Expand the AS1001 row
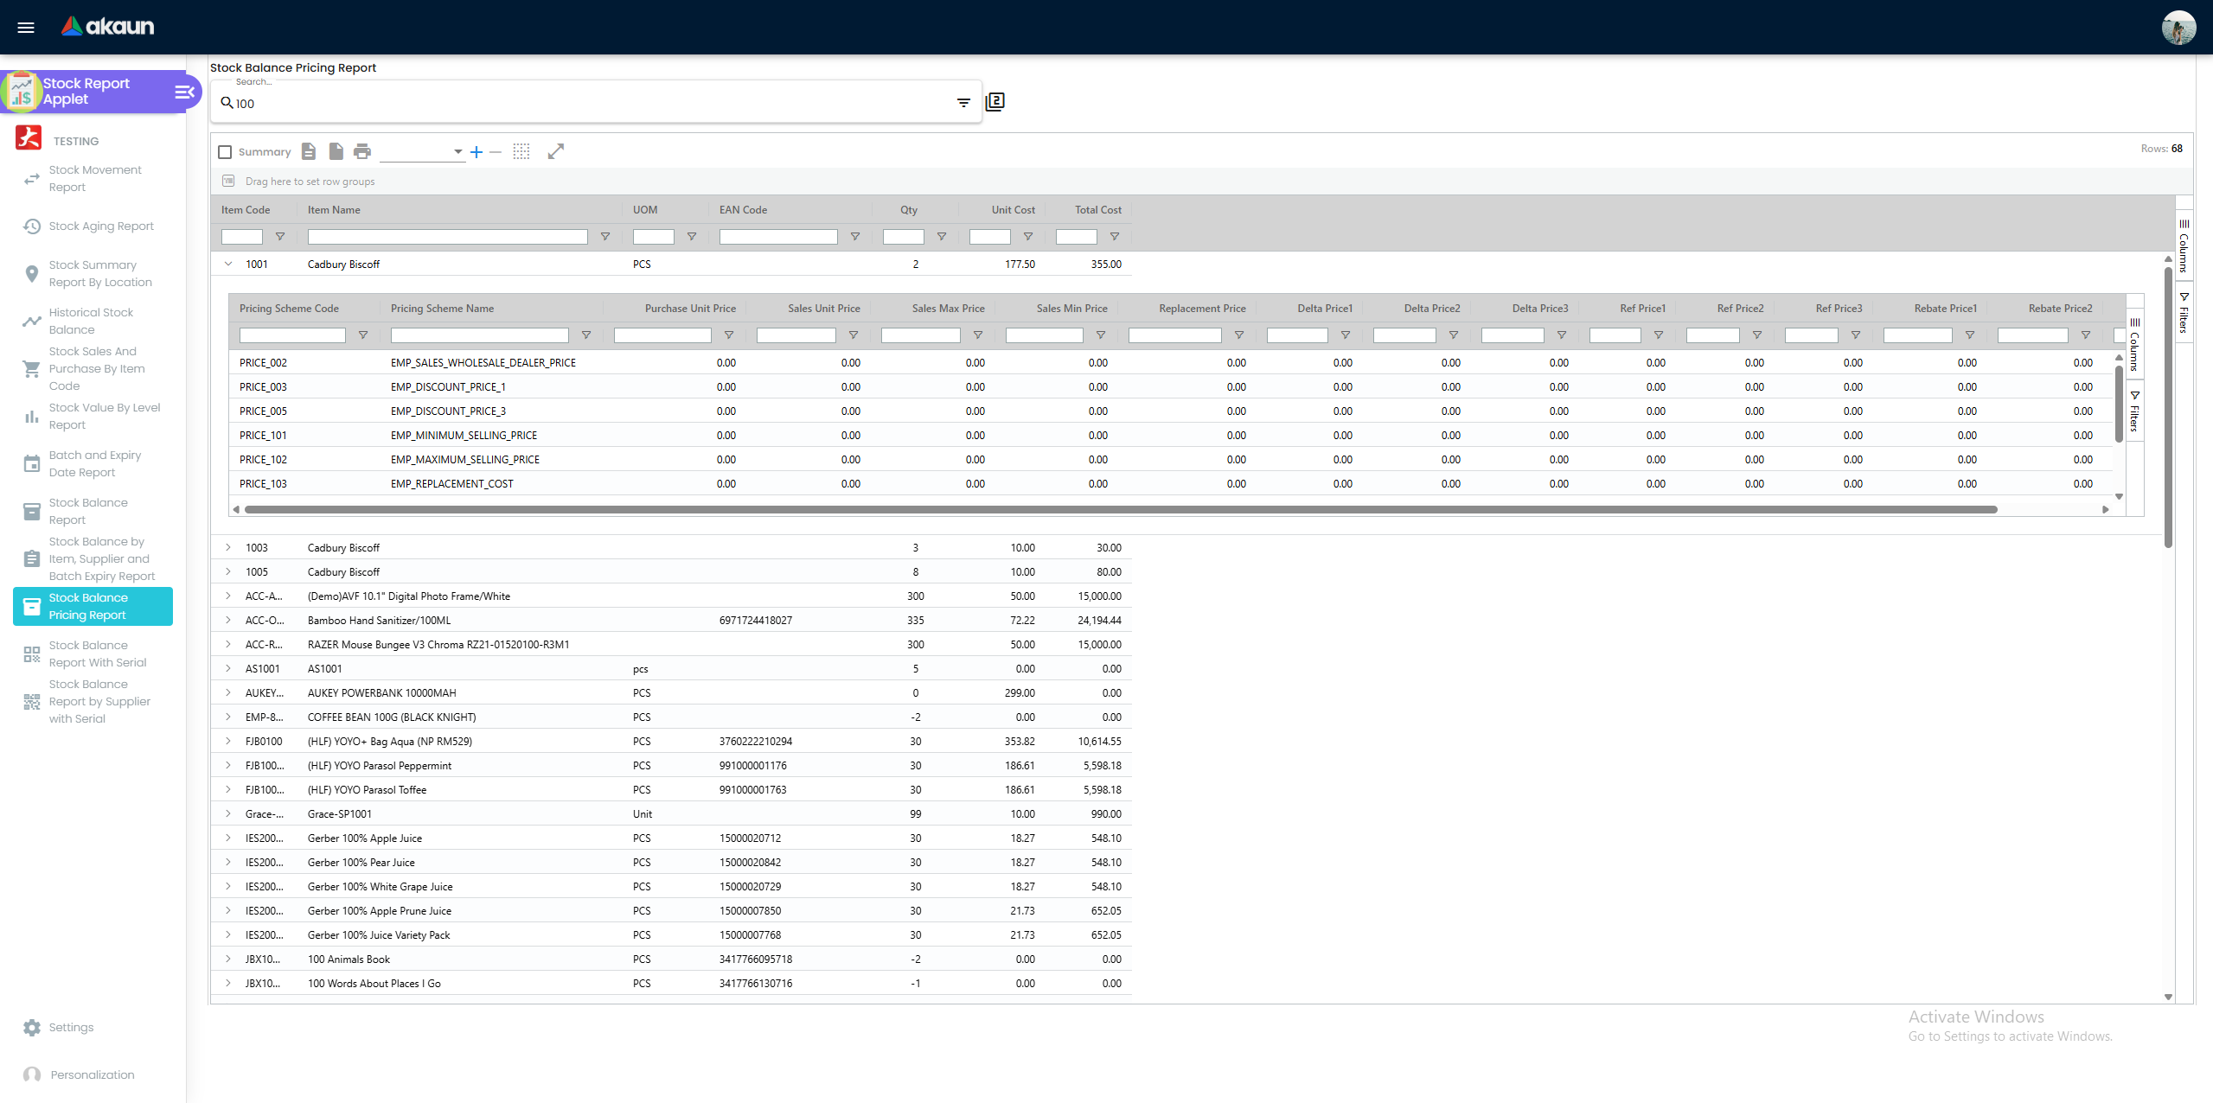 [x=228, y=669]
